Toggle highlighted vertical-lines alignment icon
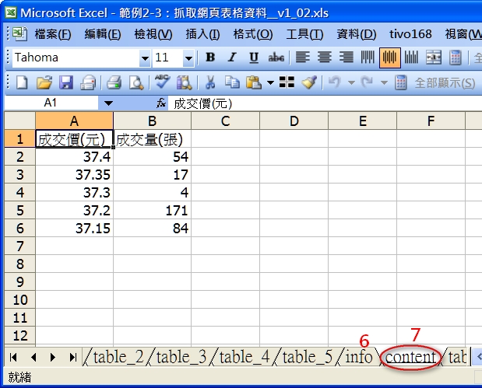The width and height of the screenshot is (482, 388). pos(389,58)
